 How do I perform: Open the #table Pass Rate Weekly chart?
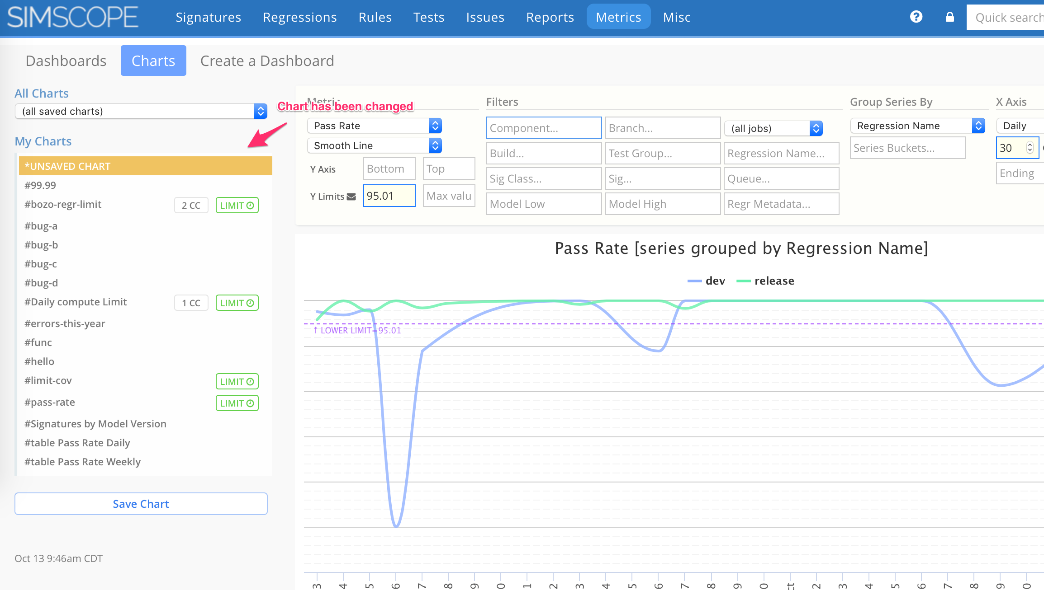(x=83, y=462)
